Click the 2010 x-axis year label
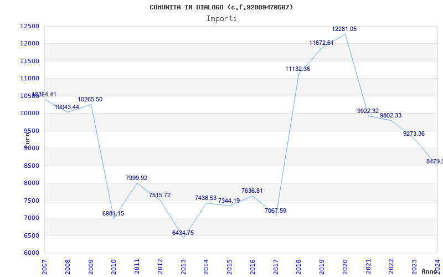 point(114,267)
